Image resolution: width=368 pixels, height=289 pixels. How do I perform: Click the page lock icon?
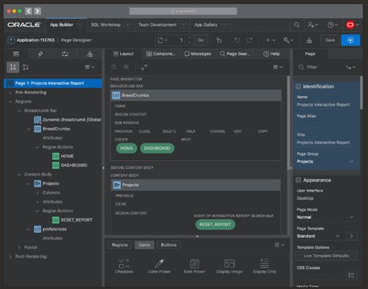[219, 40]
